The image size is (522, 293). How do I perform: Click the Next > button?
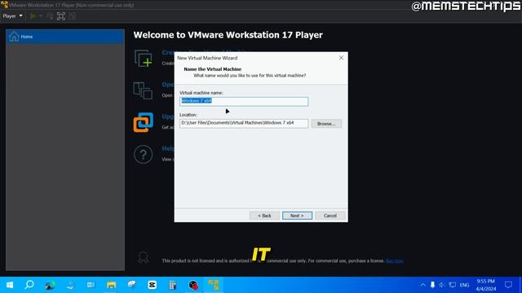[x=297, y=216]
